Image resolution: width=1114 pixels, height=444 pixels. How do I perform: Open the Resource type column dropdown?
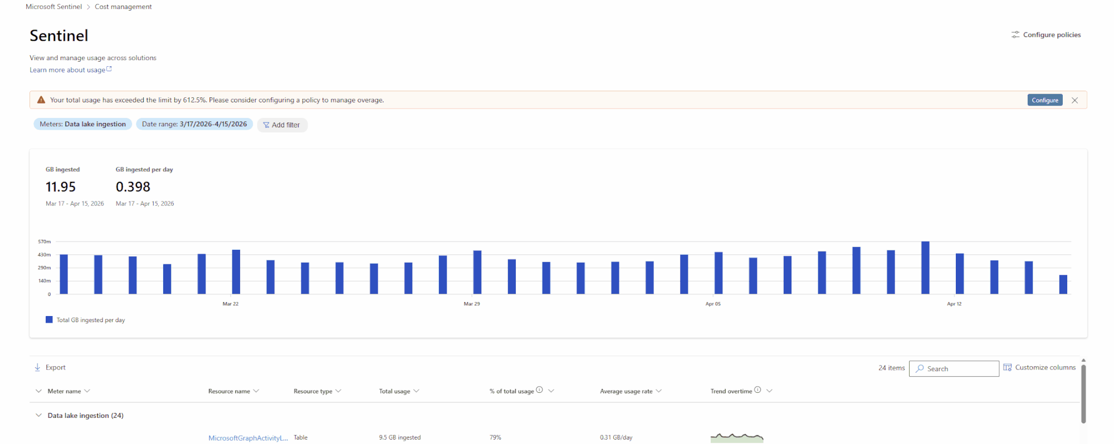[339, 391]
